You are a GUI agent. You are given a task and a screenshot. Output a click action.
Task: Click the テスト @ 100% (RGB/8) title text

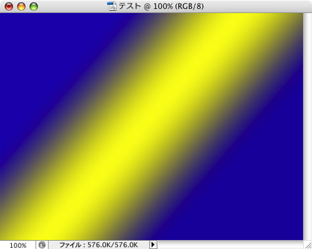(x=161, y=6)
